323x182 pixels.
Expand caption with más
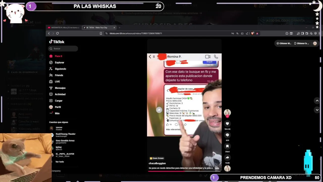tap(217, 168)
